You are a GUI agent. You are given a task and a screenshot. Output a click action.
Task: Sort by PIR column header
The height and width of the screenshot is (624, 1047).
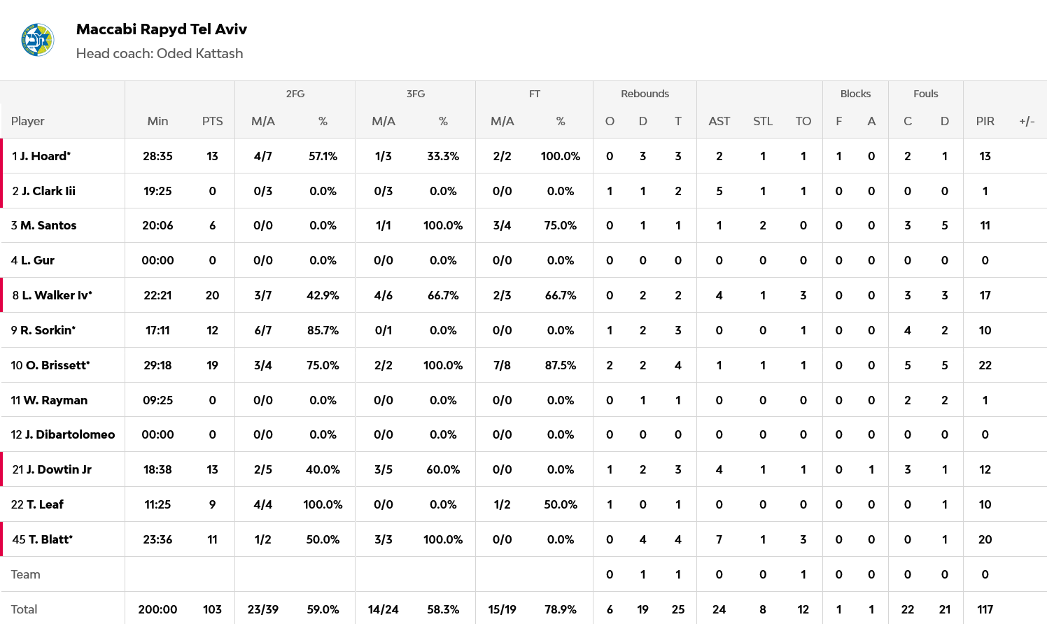(985, 121)
